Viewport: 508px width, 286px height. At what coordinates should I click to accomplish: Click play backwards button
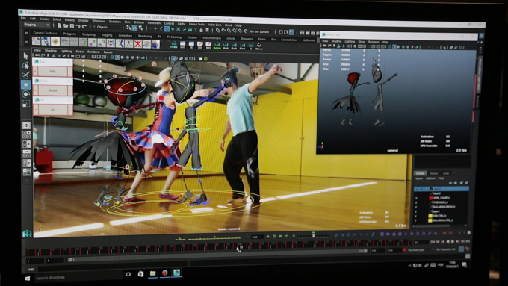click(x=447, y=242)
